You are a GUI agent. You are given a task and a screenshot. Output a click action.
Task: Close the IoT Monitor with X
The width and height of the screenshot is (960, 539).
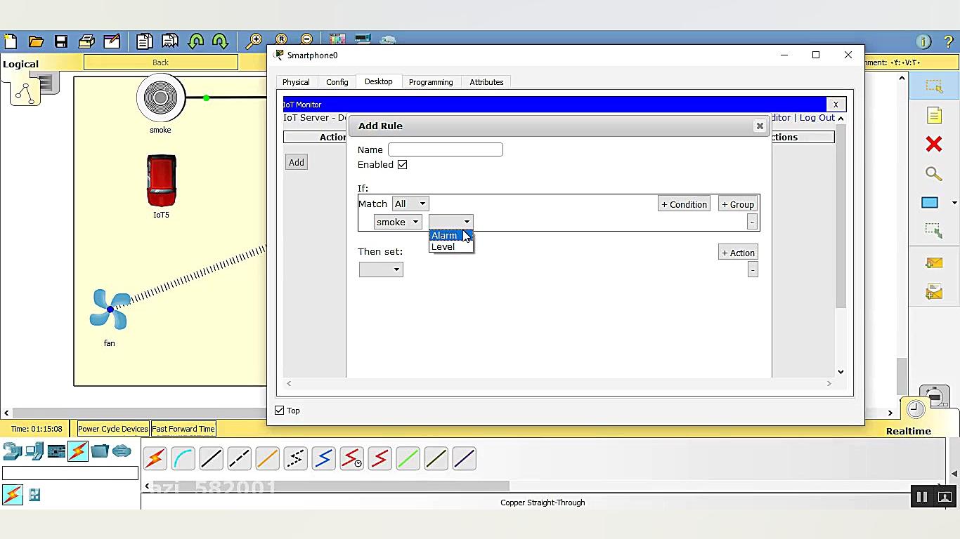836,105
